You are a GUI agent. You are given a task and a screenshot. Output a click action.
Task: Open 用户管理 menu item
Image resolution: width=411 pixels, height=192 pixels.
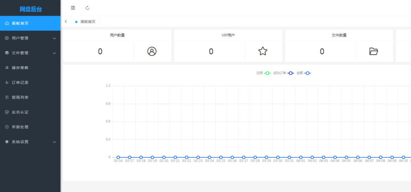[x=30, y=38]
